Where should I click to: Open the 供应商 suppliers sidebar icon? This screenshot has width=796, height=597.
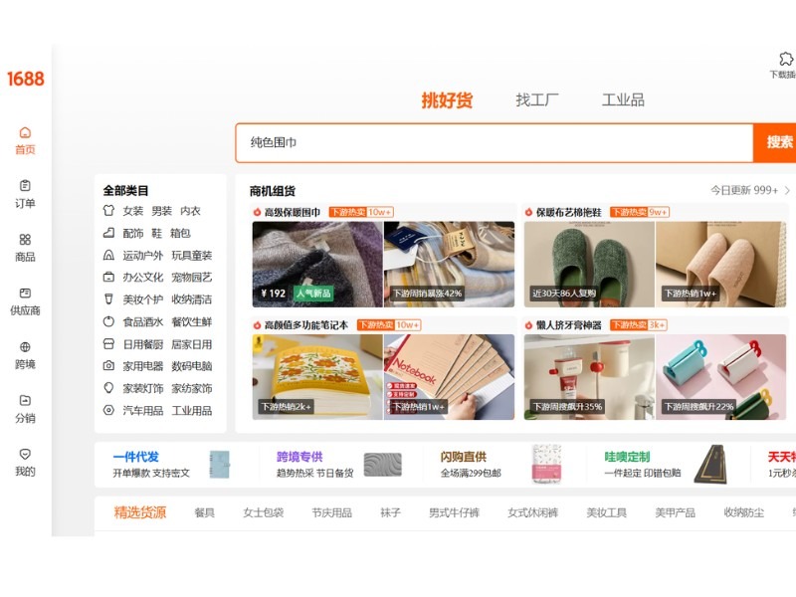[x=25, y=293]
